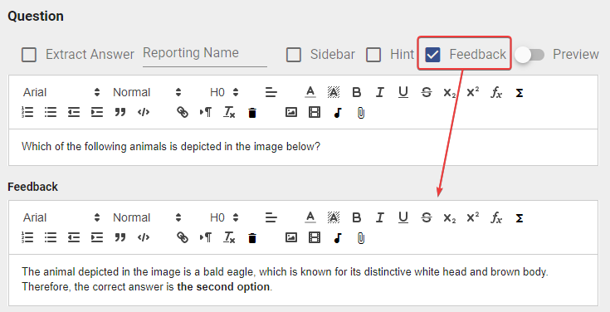This screenshot has width=610, height=312.
Task: Apply blockquote in Feedback editor
Action: click(x=120, y=237)
